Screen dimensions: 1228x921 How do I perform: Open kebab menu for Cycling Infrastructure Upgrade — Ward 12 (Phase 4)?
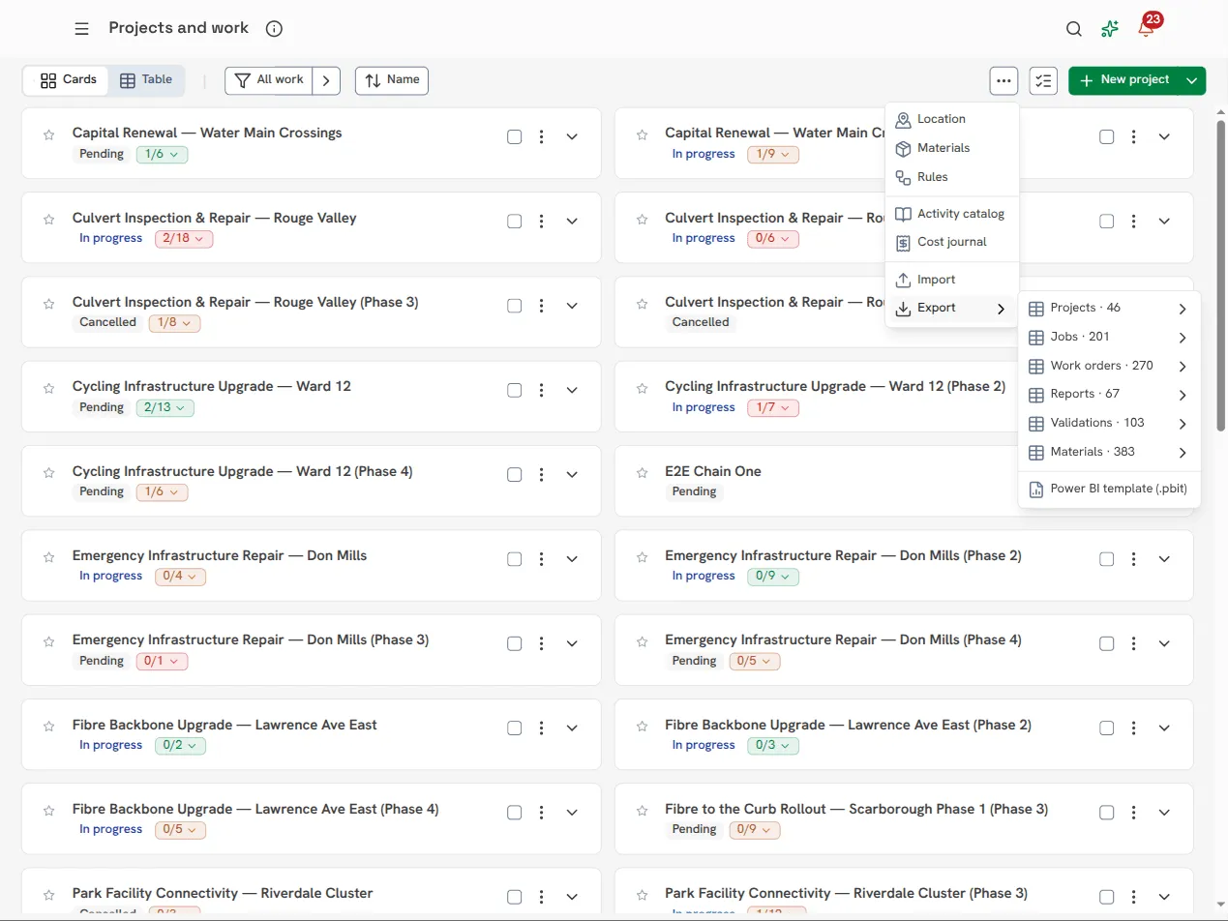[x=542, y=475]
